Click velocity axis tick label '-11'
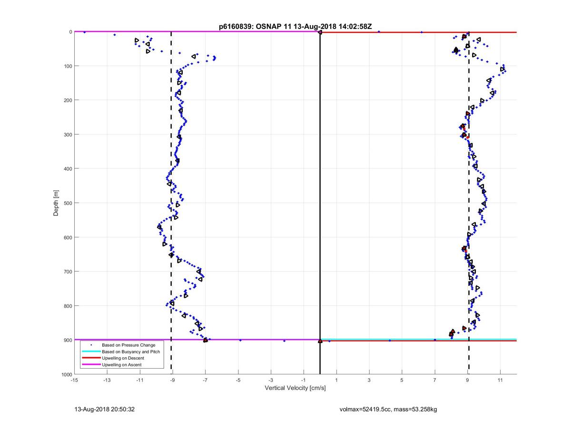This screenshot has width=571, height=421. [140, 380]
